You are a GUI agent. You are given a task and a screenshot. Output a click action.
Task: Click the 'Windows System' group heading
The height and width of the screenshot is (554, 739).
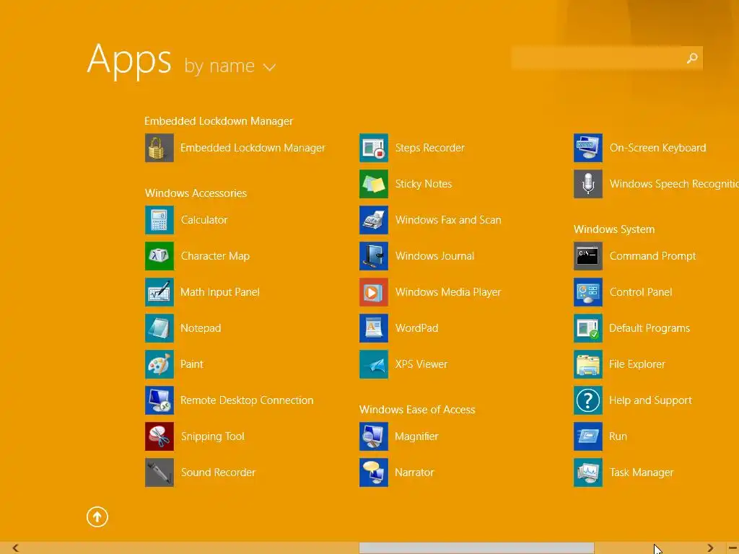(x=614, y=229)
